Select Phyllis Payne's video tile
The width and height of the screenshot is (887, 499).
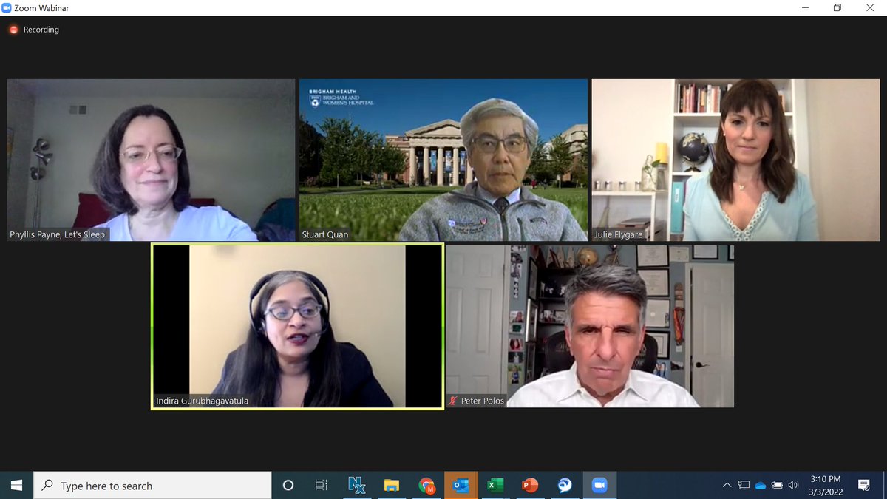point(151,160)
